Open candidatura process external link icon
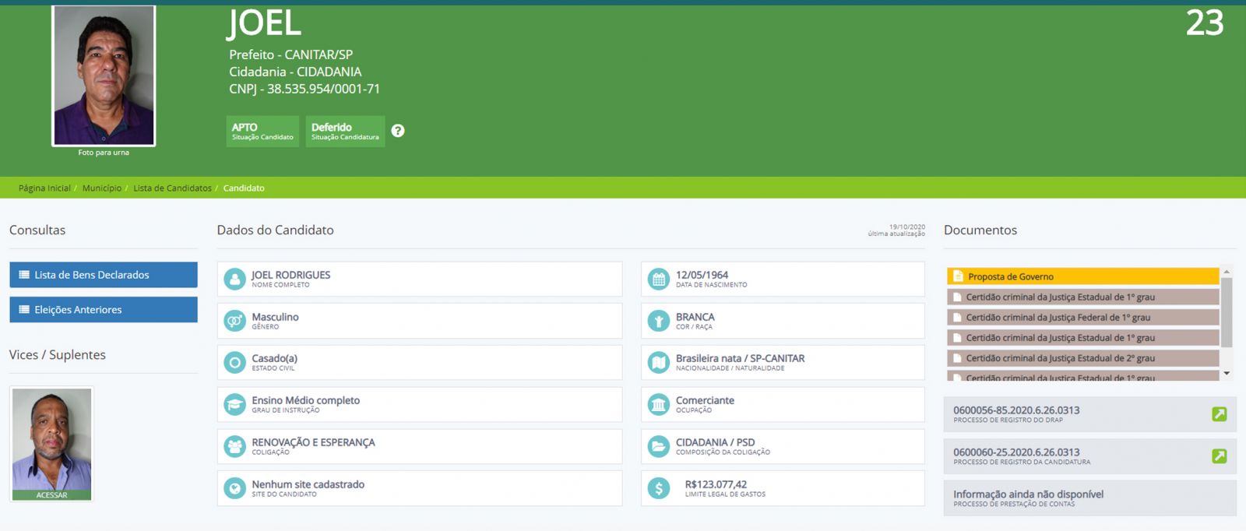 click(1219, 456)
